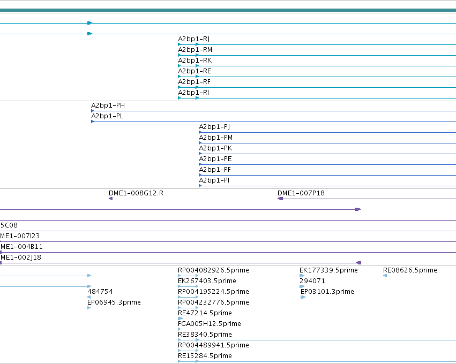Image resolution: width=456 pixels, height=364 pixels.
Task: Click the arrow glyph under 484754
Action: click(x=89, y=297)
